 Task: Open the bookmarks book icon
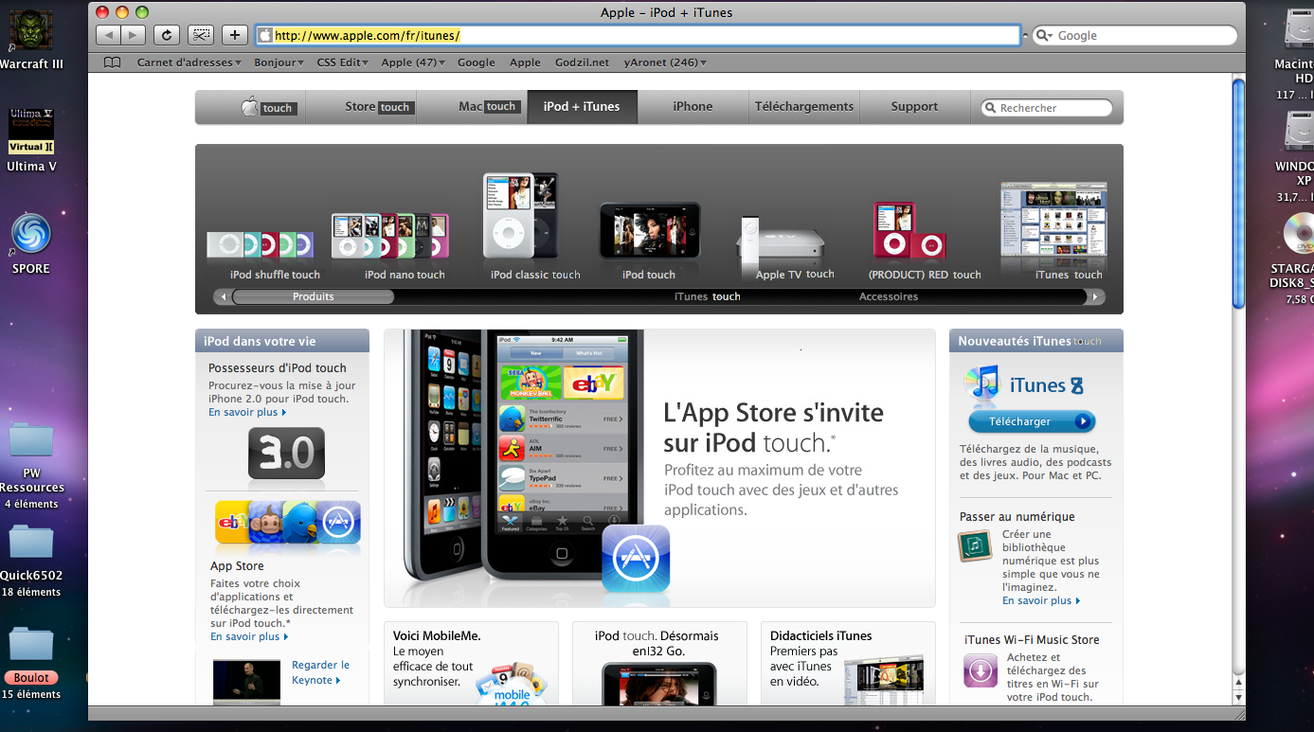click(x=113, y=62)
